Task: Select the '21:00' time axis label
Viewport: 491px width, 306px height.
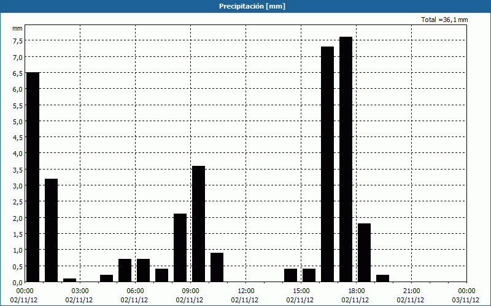Action: pyautogui.click(x=411, y=291)
